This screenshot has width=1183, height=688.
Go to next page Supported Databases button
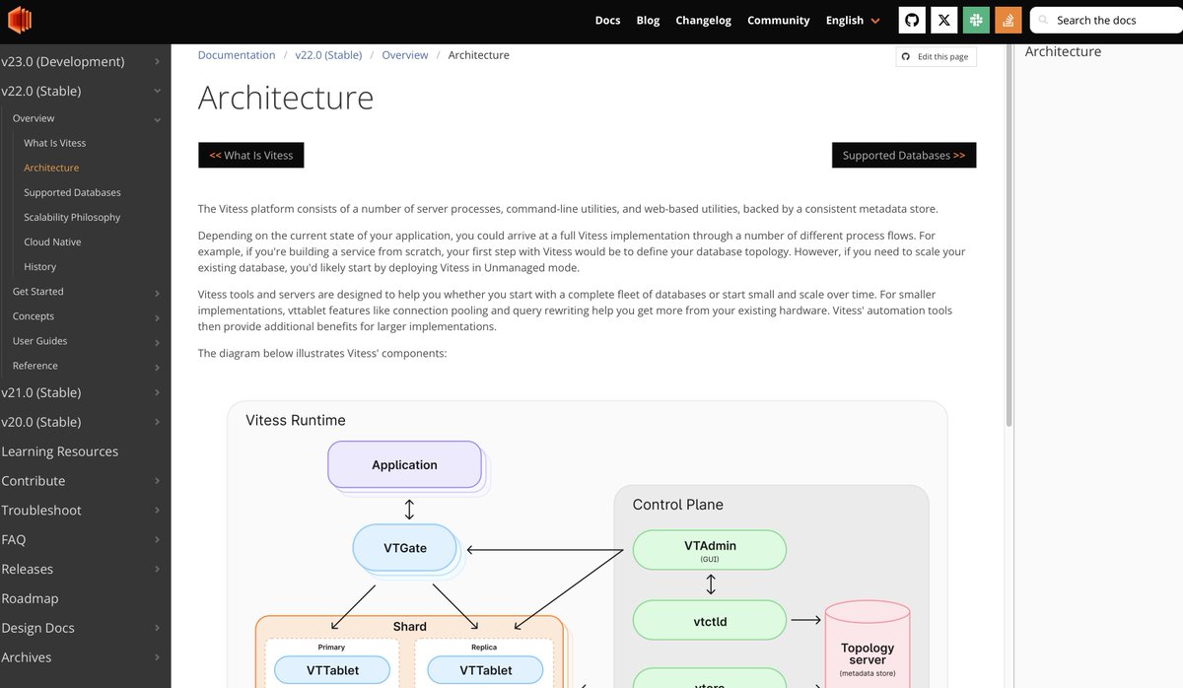(x=904, y=155)
